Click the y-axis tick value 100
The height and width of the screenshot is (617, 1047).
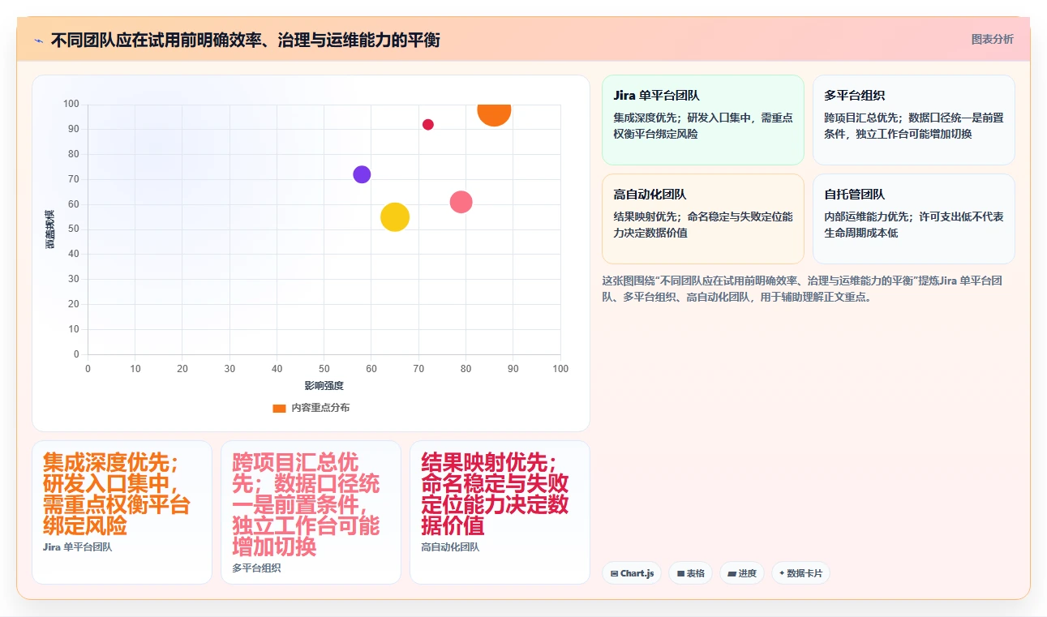pyautogui.click(x=71, y=104)
